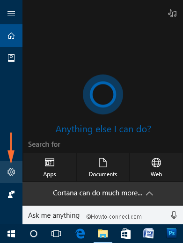Image resolution: width=183 pixels, height=243 pixels.
Task: Open File Explorer from taskbar
Action: click(103, 234)
